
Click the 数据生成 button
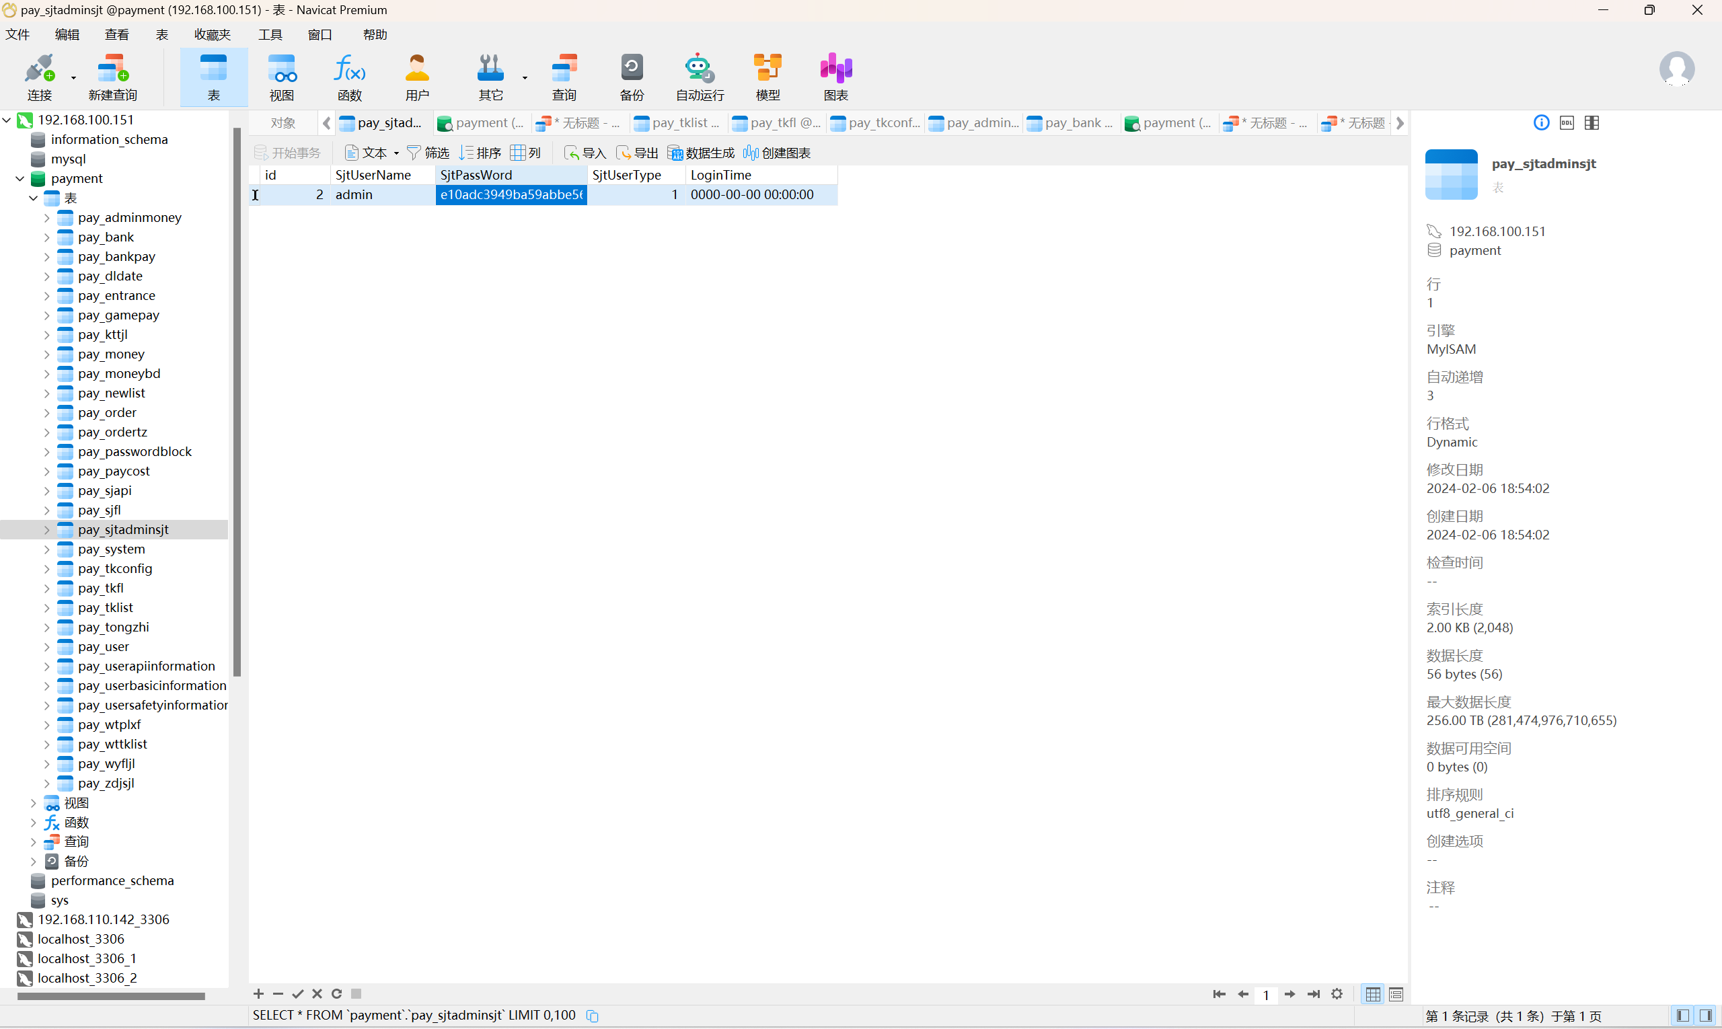[x=700, y=153]
